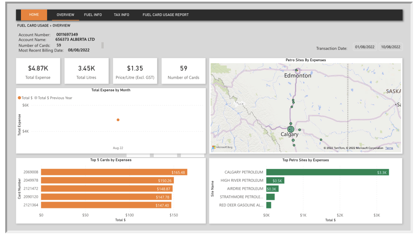Click the Calgary label on the map
This screenshot has height=238, width=420.
(289, 134)
